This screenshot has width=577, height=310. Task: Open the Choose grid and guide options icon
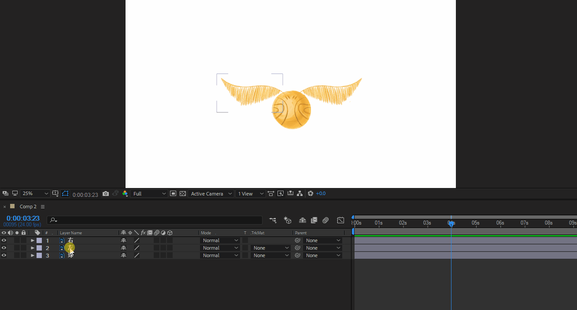click(55, 193)
